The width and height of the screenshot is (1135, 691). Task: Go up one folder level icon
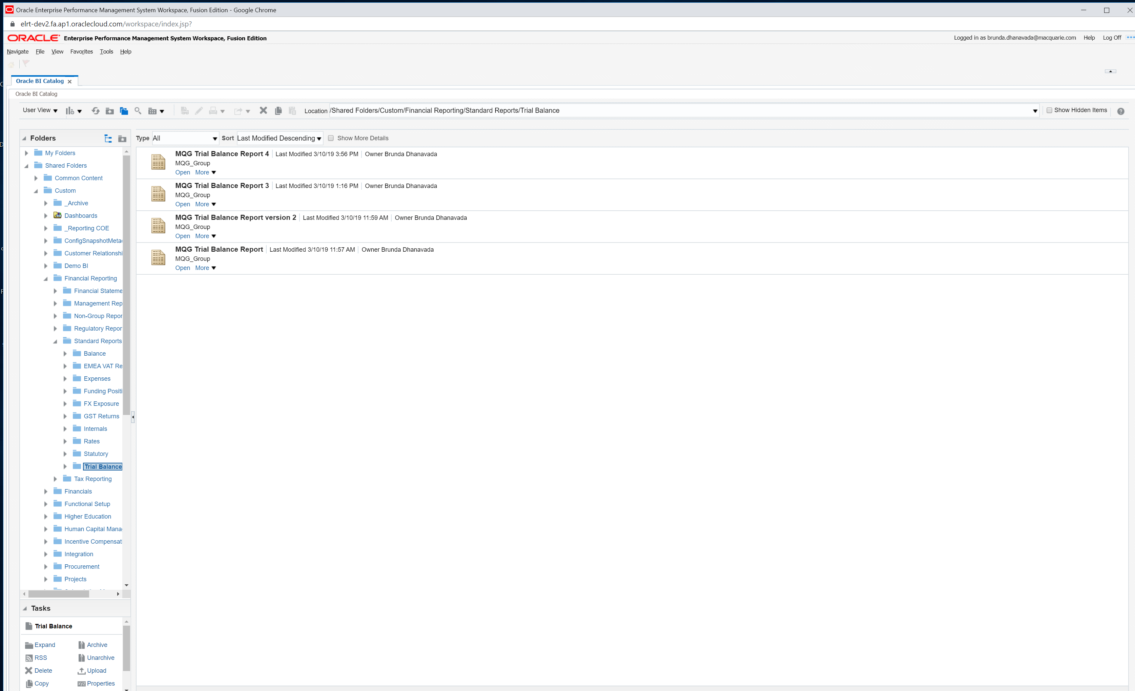click(x=110, y=110)
